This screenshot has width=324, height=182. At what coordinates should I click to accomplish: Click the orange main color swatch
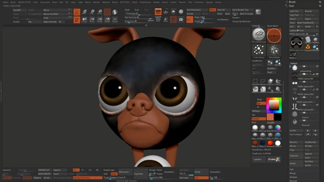270,117
